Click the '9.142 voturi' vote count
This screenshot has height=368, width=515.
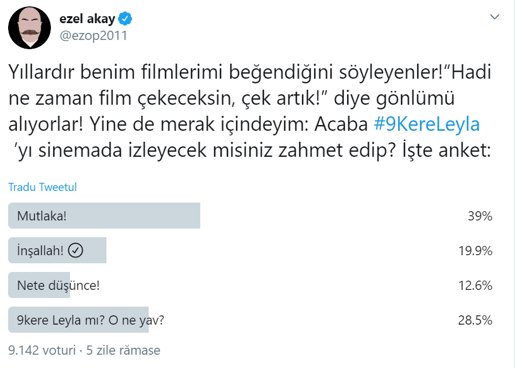point(42,350)
